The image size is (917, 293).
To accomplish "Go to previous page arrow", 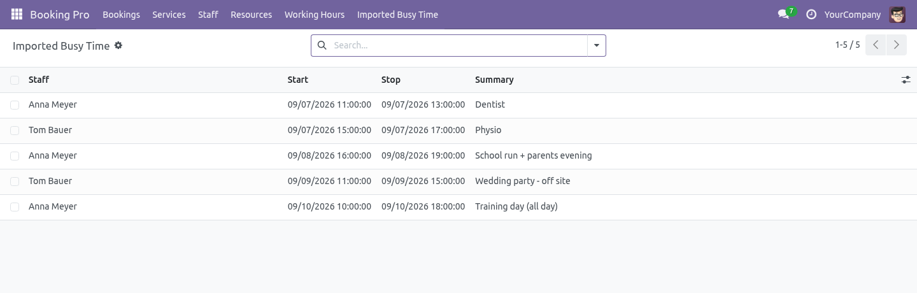I will click(876, 45).
